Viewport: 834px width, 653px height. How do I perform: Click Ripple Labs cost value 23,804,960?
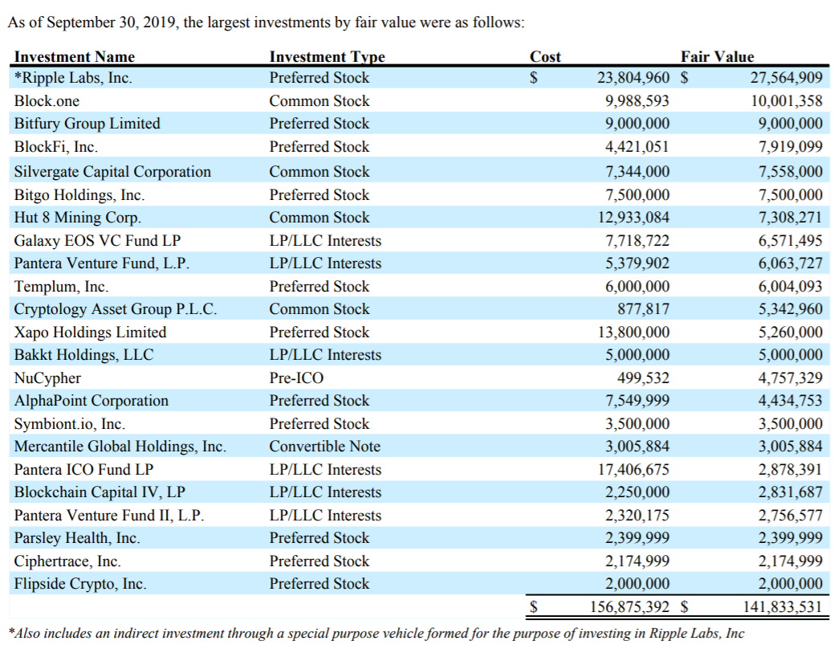coord(633,78)
